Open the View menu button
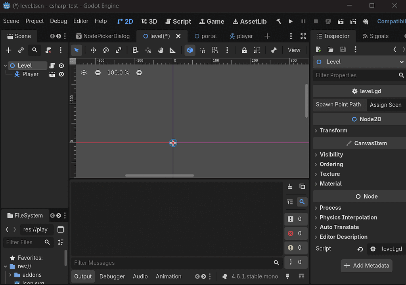Viewport: 406px width, 285px height. [x=294, y=50]
